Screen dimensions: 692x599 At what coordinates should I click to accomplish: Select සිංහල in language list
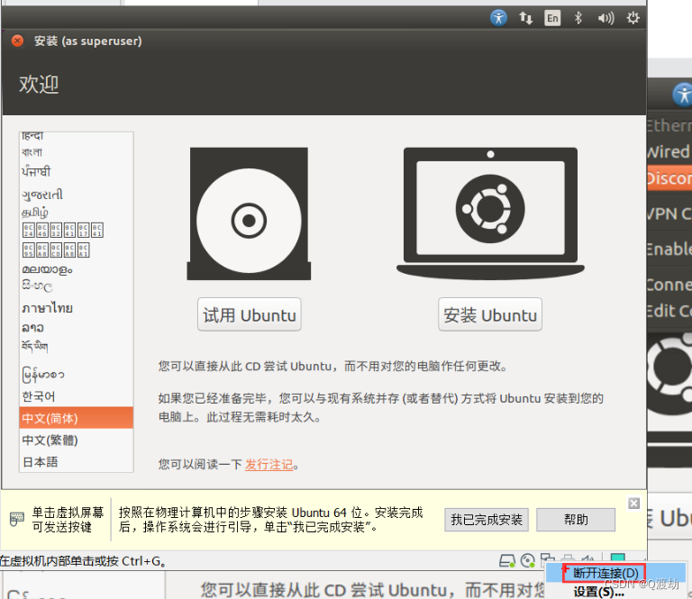(x=77, y=286)
